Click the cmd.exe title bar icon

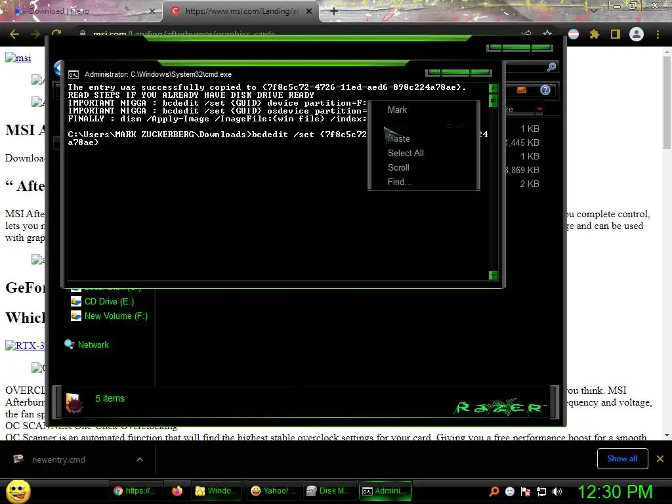[73, 75]
